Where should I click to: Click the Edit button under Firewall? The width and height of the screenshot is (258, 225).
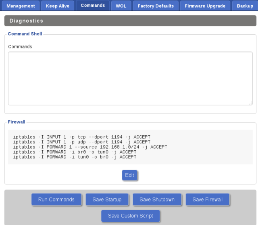130,175
